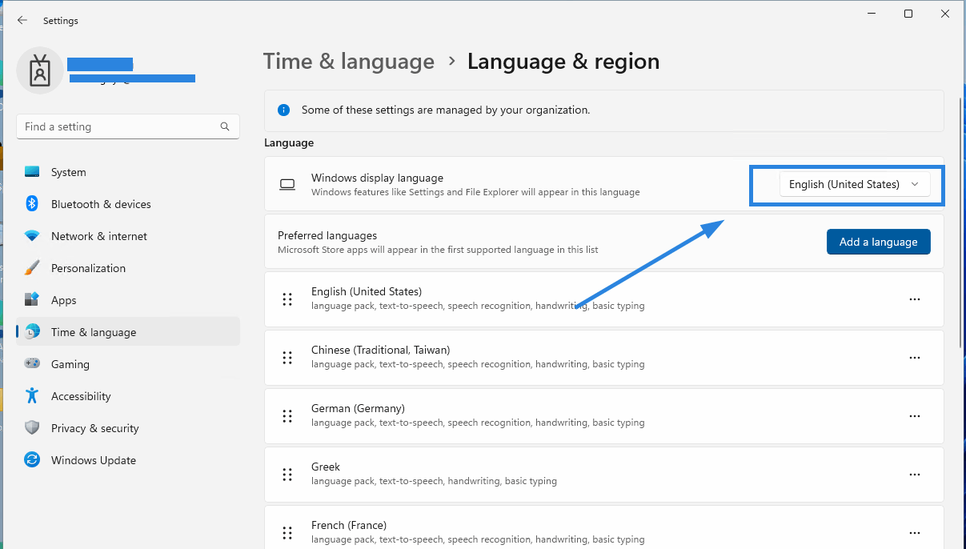Click drag handle for Chinese (Traditional, Taiwan)
The image size is (966, 549).
(287, 358)
